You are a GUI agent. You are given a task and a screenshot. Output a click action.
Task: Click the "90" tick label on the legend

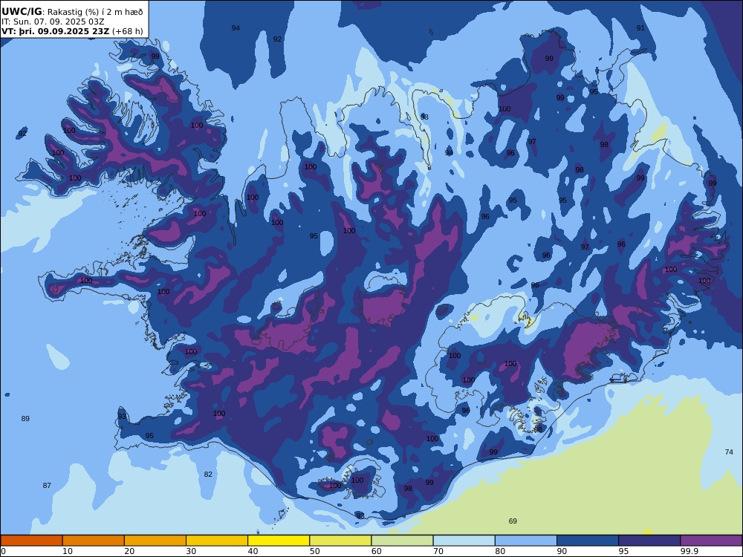pyautogui.click(x=562, y=551)
